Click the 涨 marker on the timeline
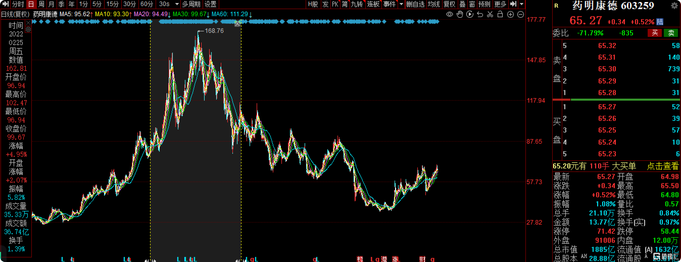Screen dimensions: 681x262 point(395,259)
